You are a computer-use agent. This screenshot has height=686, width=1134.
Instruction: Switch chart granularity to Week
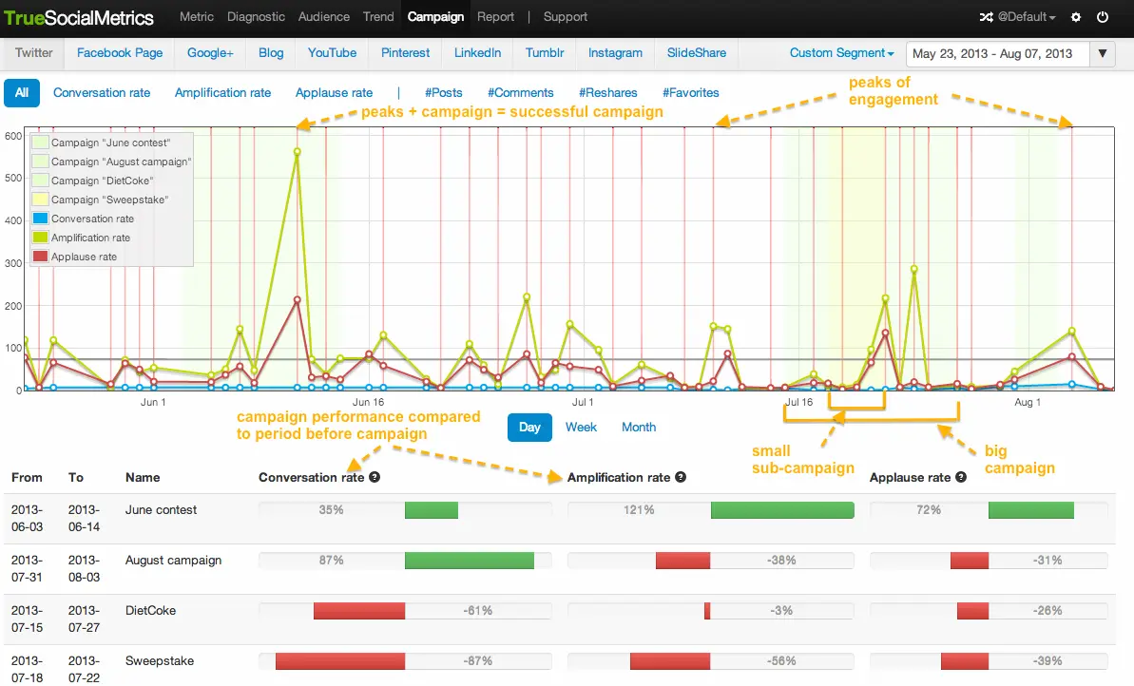click(581, 428)
